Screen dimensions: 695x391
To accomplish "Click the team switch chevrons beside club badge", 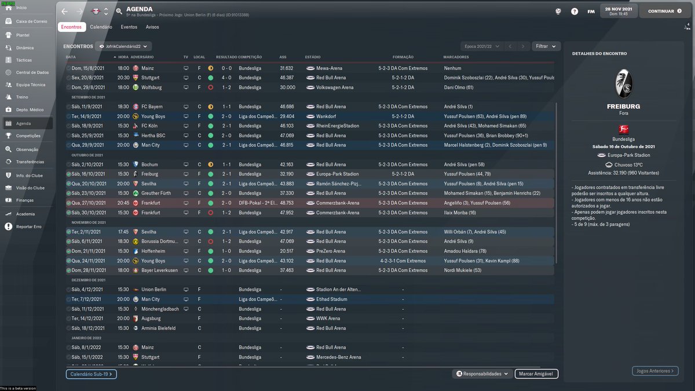I will coord(106,11).
